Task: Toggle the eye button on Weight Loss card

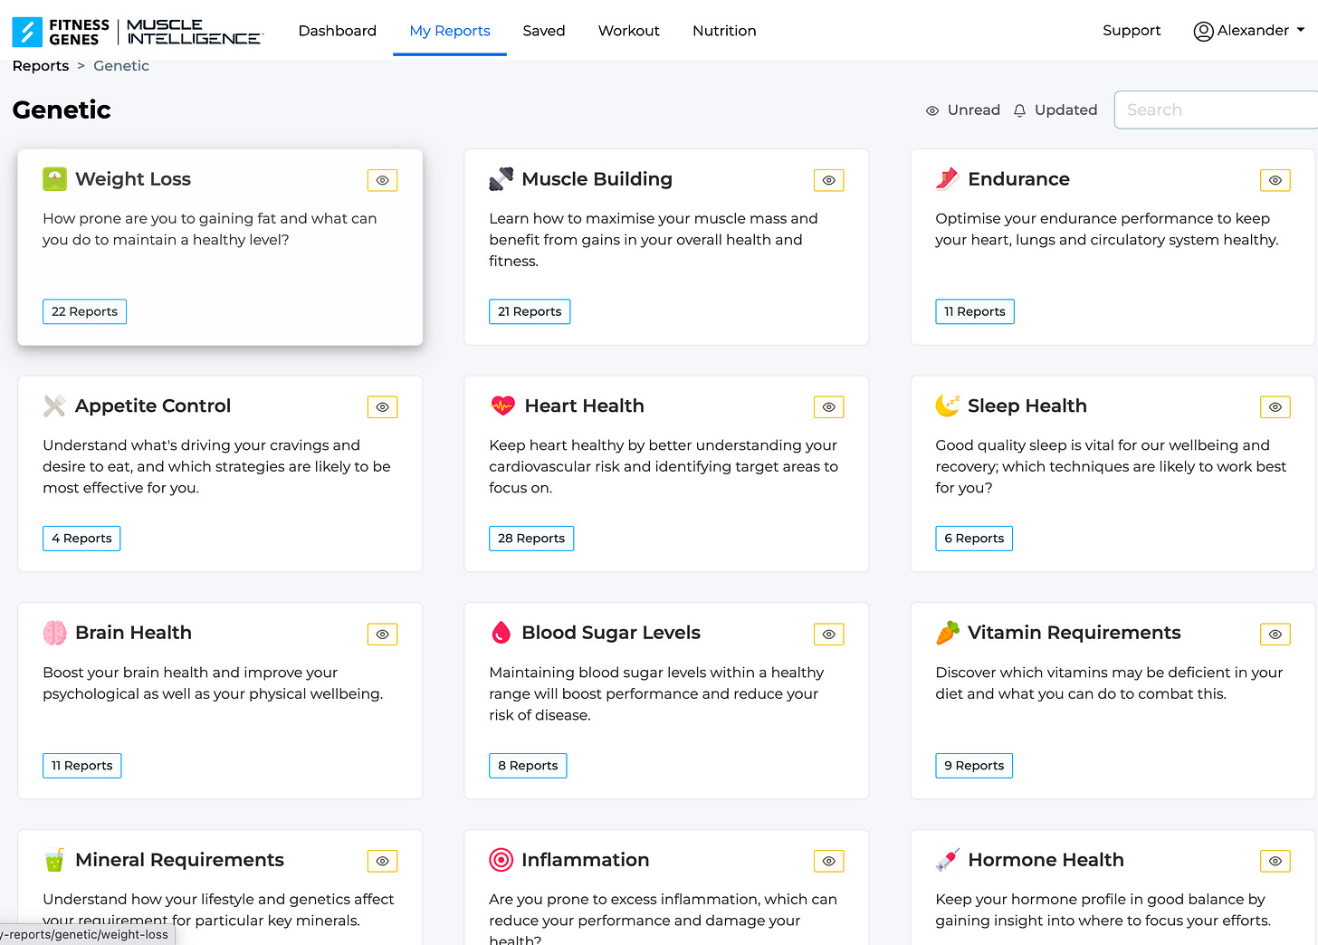Action: (382, 180)
